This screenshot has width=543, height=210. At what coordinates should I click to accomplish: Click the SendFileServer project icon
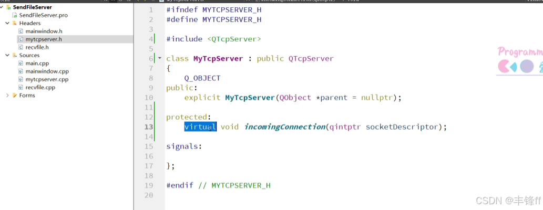pos(8,7)
